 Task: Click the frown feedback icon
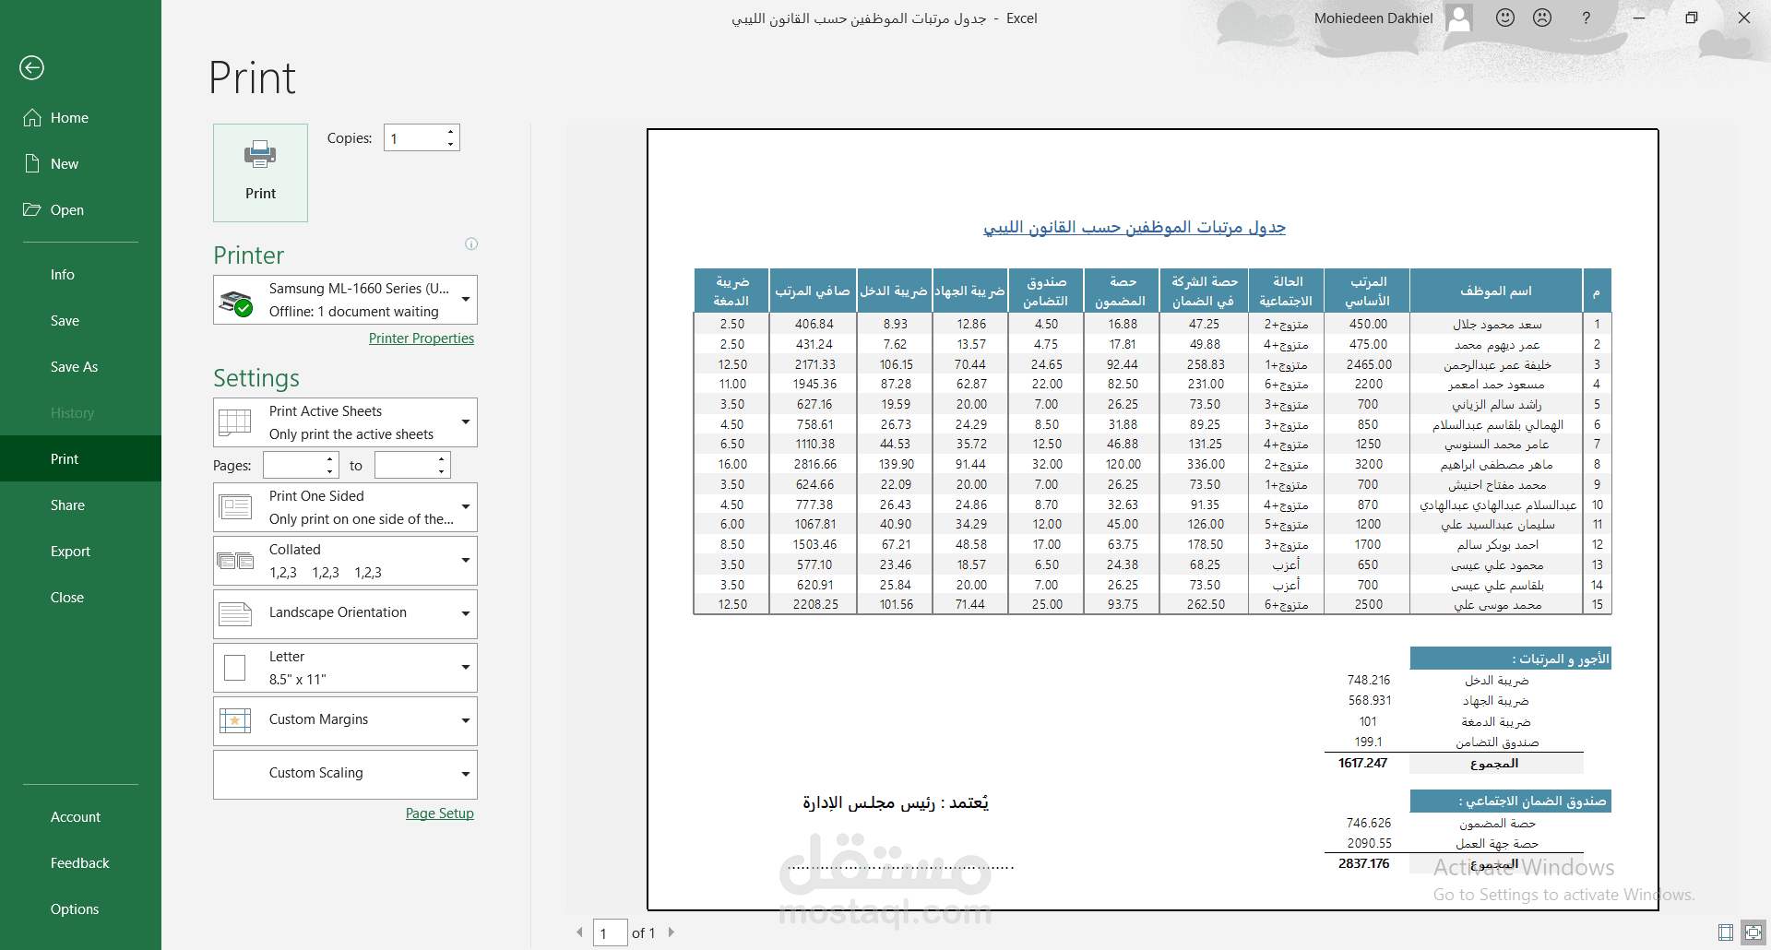[1542, 18]
